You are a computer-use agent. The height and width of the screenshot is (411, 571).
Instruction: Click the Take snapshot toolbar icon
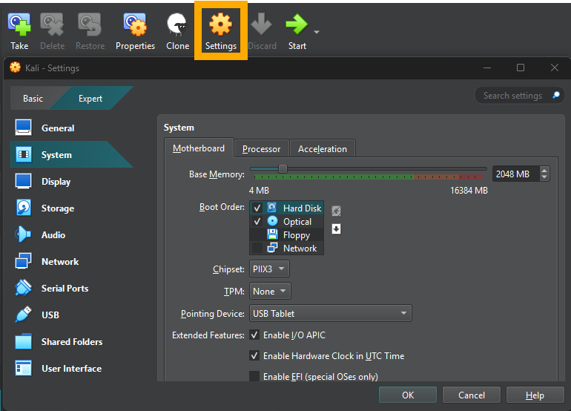(19, 24)
